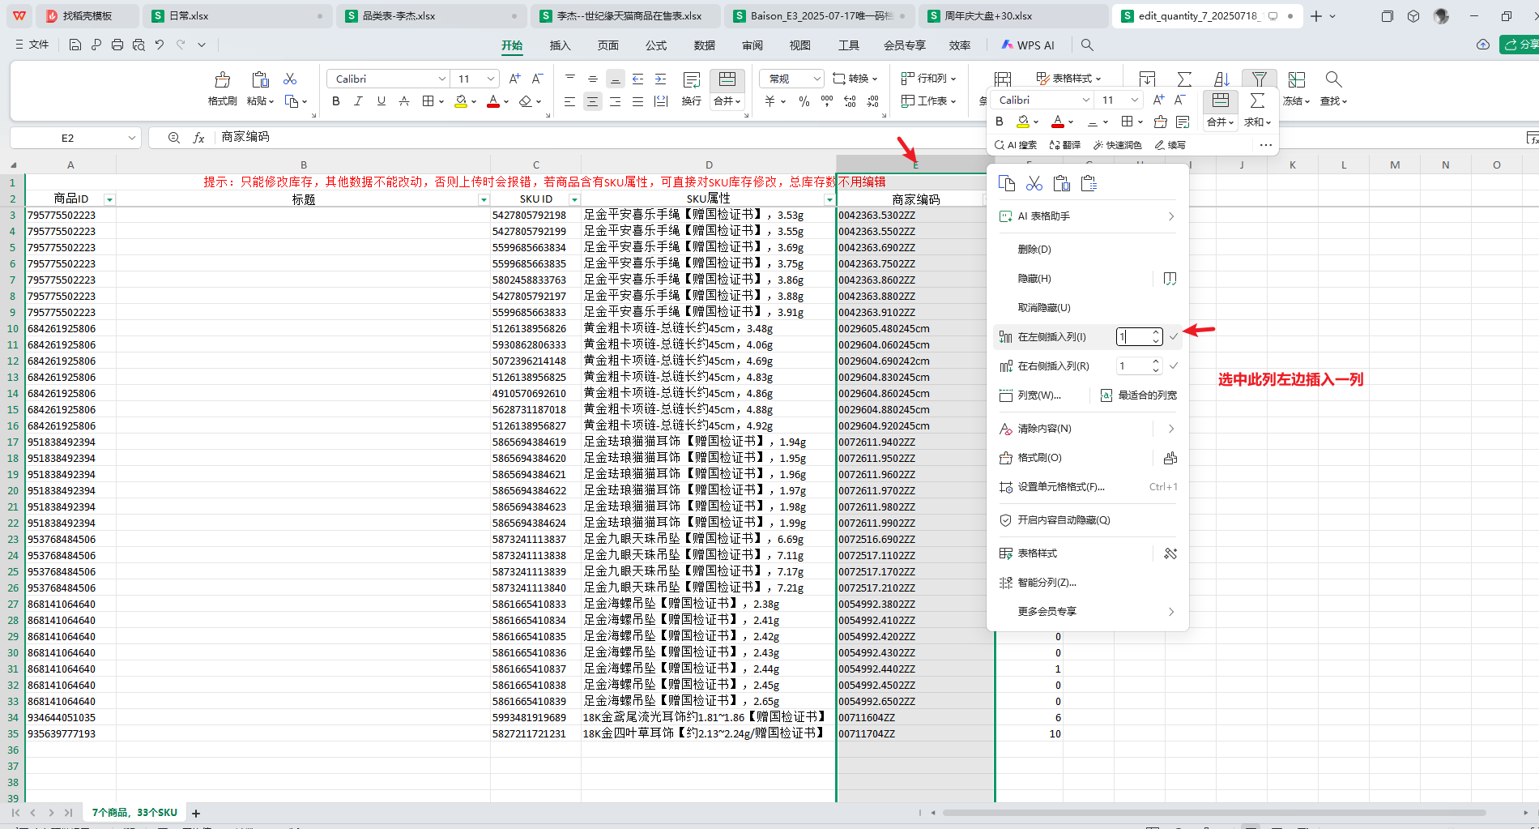Click the percent style icon

[x=804, y=101]
